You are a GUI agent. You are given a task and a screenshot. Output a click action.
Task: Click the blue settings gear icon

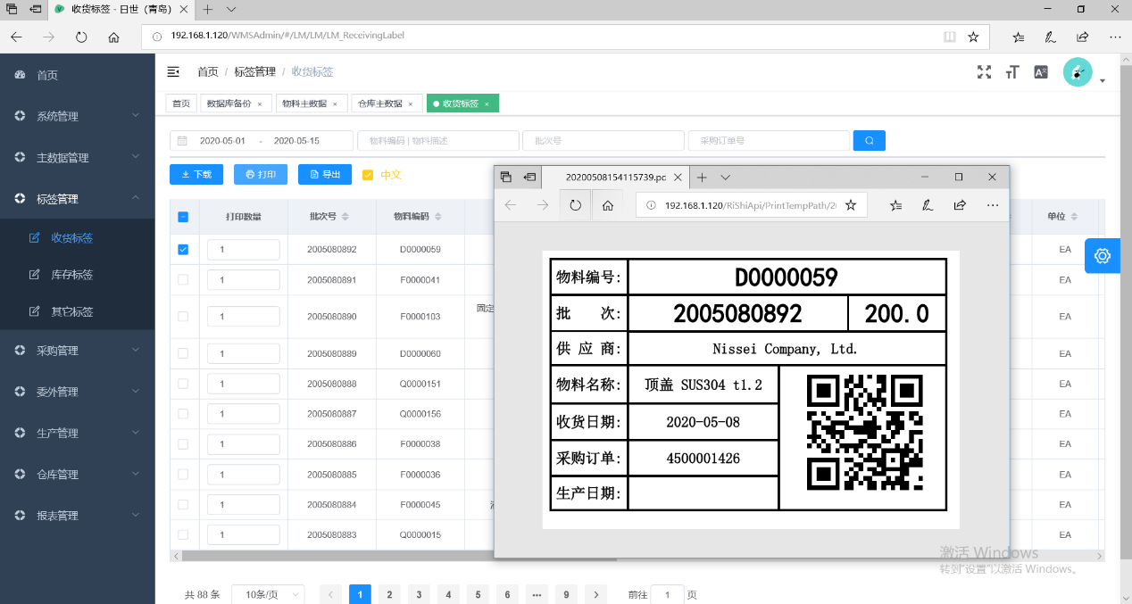tap(1102, 256)
